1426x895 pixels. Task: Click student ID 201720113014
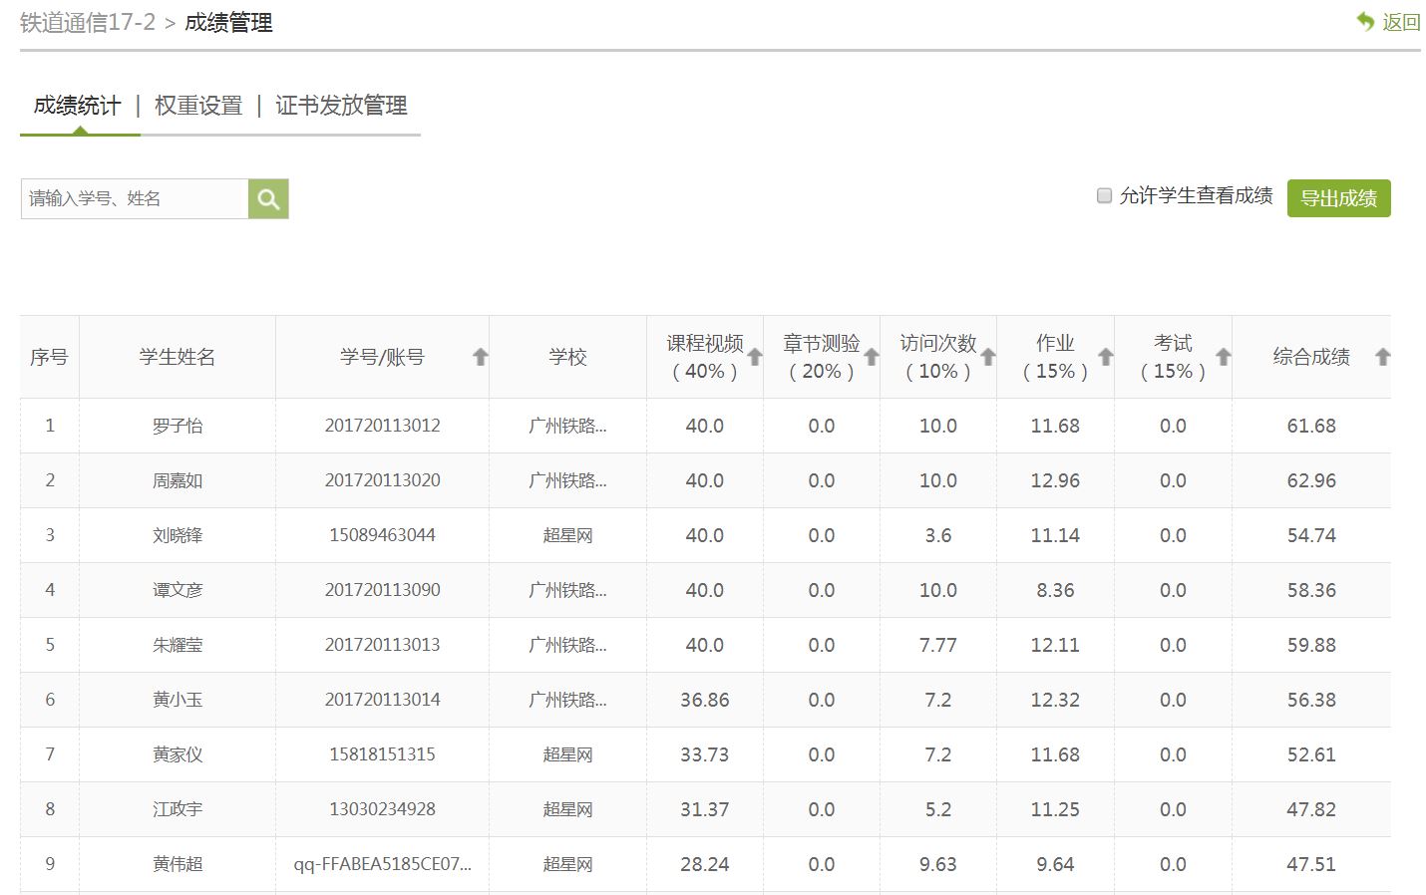point(382,700)
